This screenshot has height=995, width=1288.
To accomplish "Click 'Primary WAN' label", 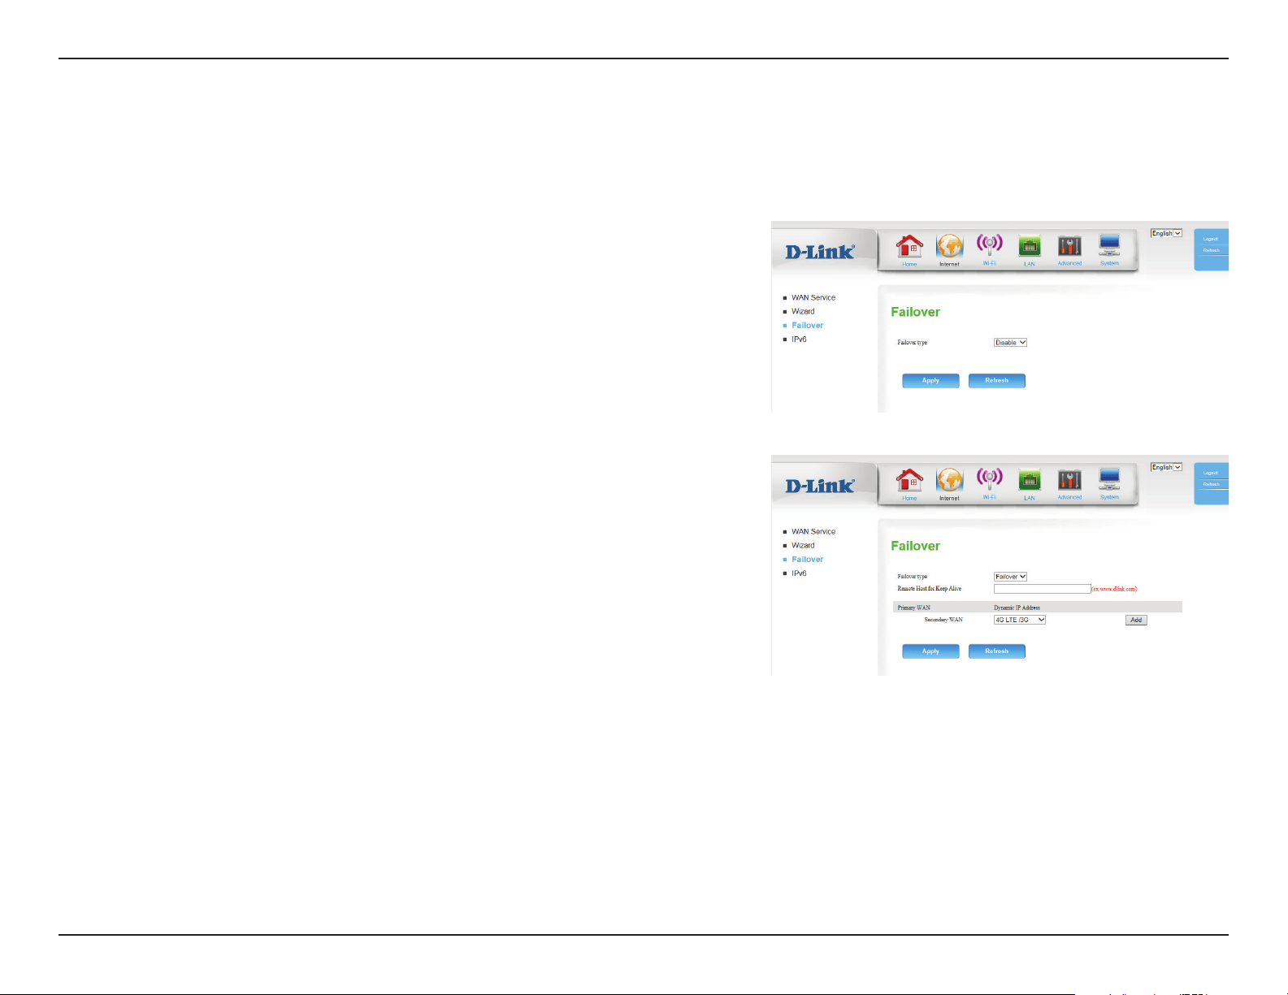I will [x=913, y=608].
